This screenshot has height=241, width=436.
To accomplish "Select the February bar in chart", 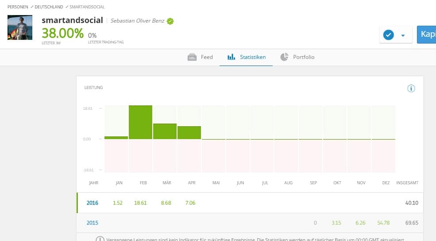I will [x=140, y=122].
